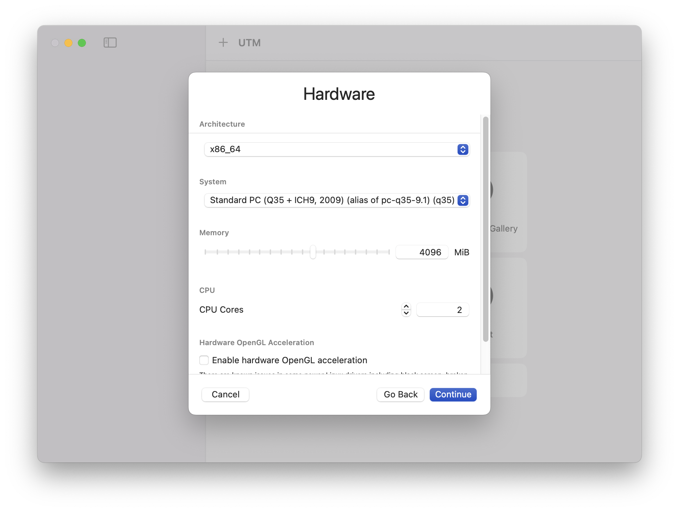The height and width of the screenshot is (512, 679).
Task: Click the Gallery card label behind dialog
Action: tap(504, 229)
